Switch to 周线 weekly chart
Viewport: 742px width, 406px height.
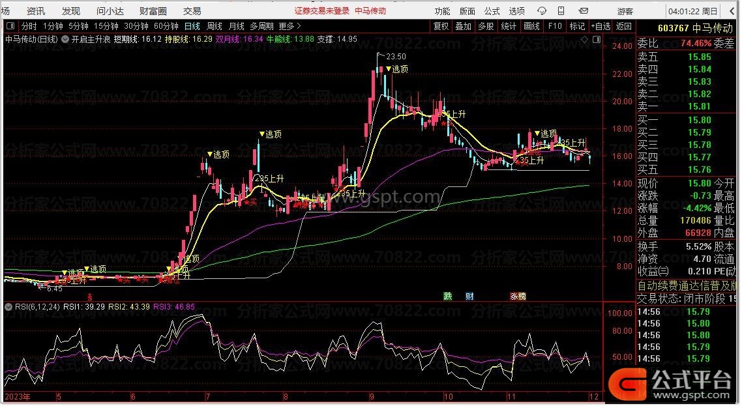click(215, 26)
